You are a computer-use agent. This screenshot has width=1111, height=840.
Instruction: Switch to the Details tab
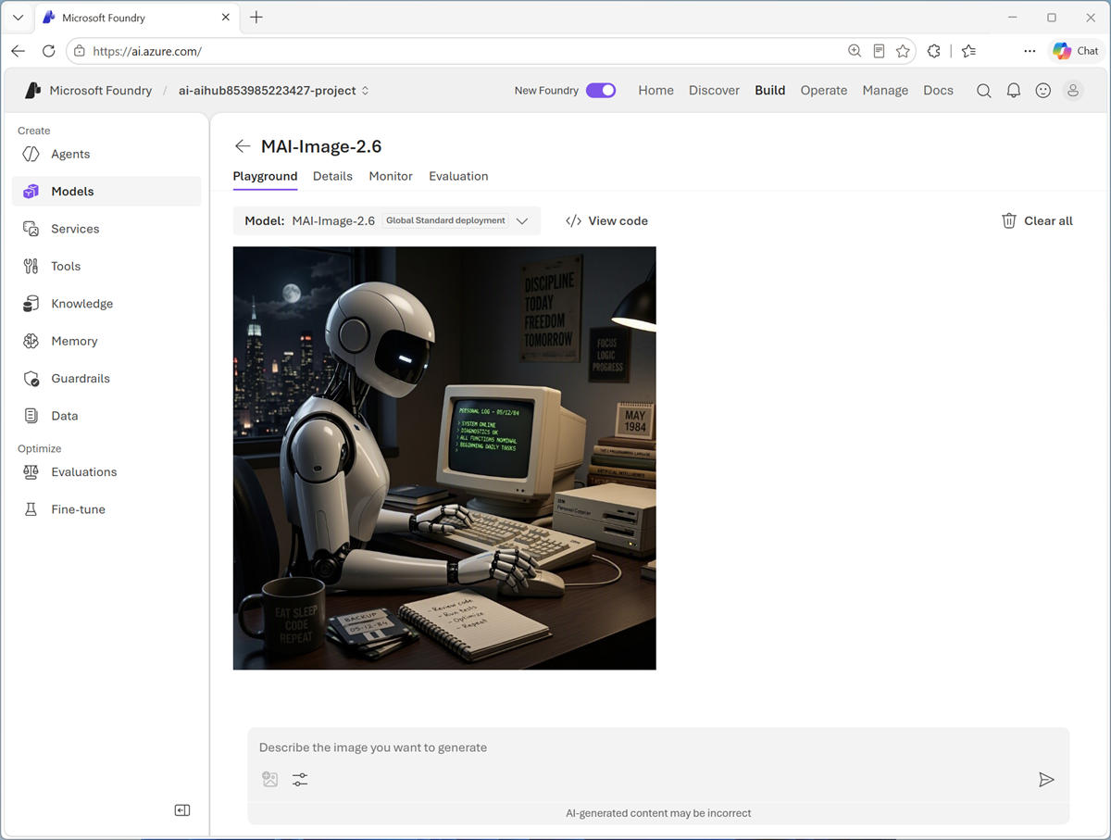click(332, 176)
